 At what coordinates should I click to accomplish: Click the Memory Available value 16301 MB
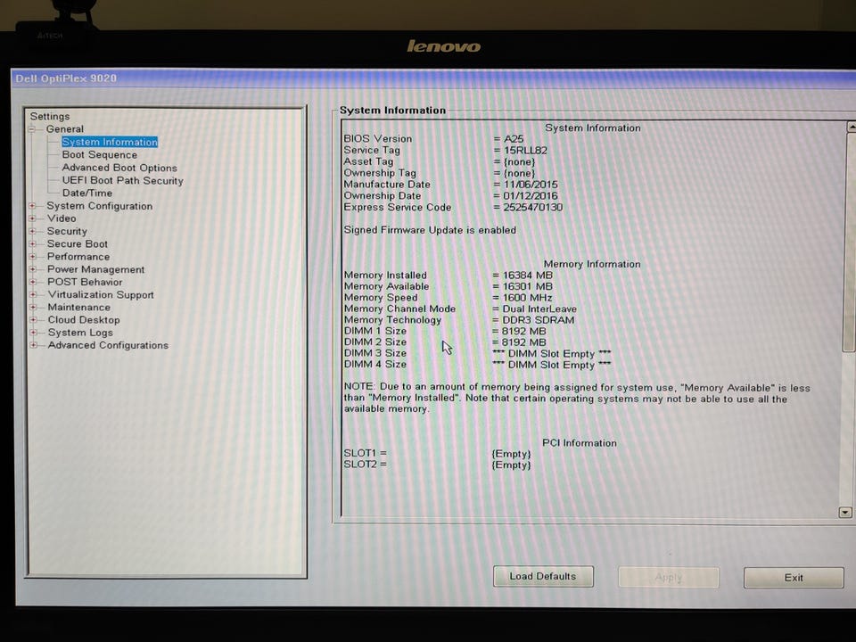pyautogui.click(x=527, y=286)
